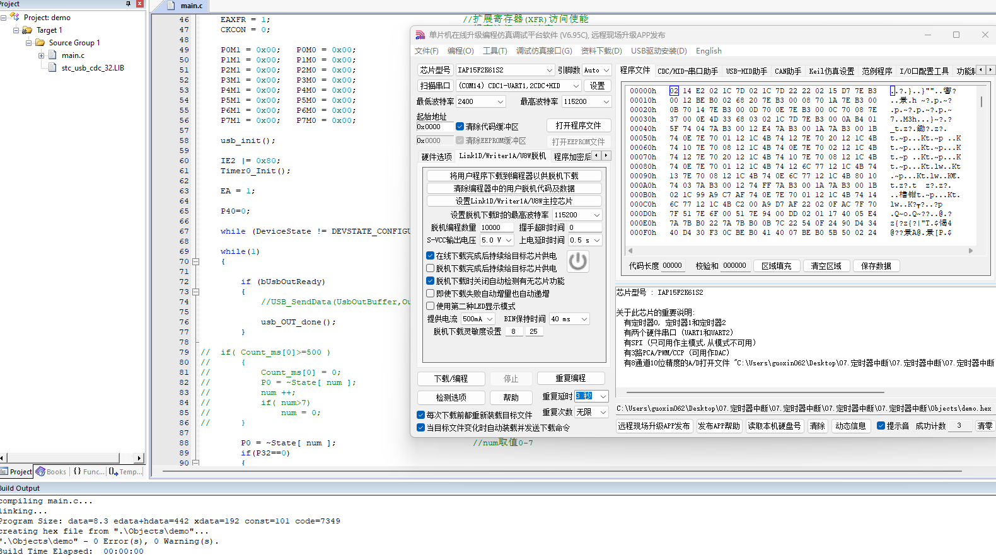Click the Project panel horizontal scrollbar
996x560 pixels.
pyautogui.click(x=71, y=458)
